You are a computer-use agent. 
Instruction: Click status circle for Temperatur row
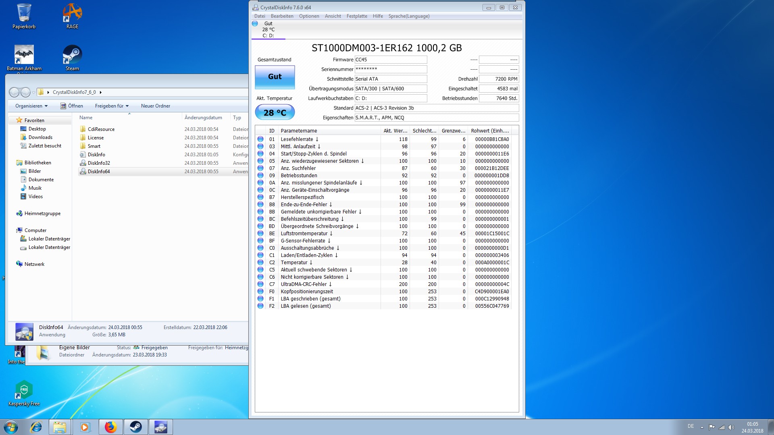(x=260, y=262)
